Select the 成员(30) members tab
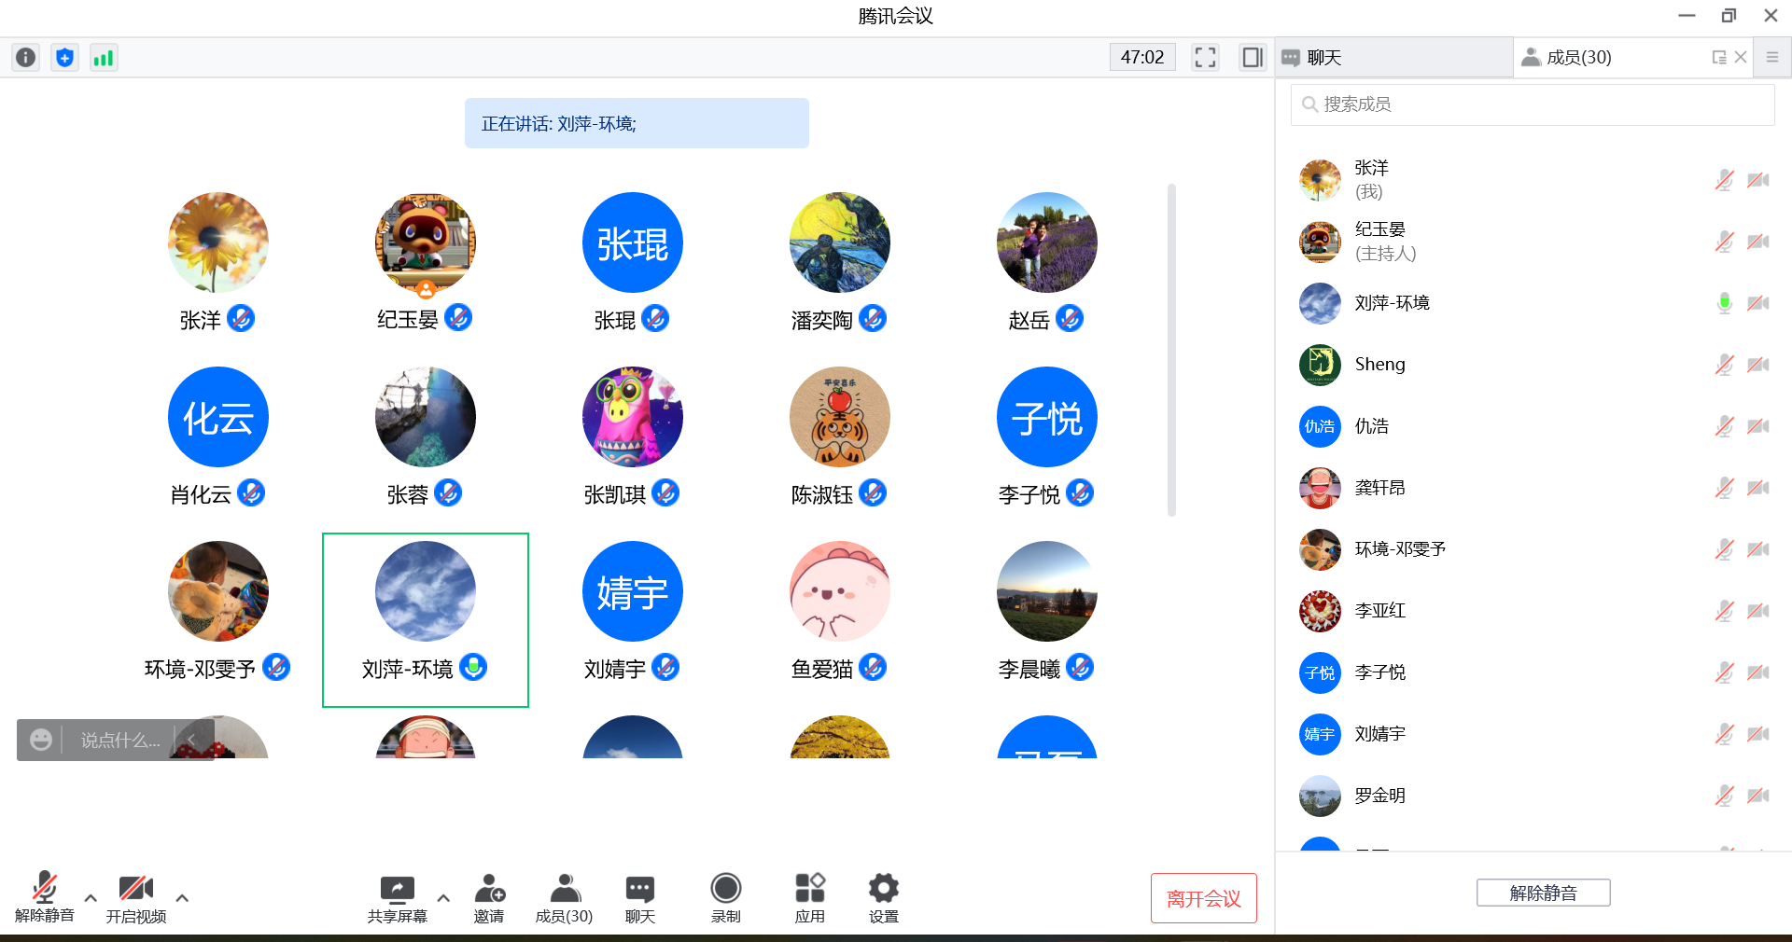The height and width of the screenshot is (942, 1792). pyautogui.click(x=1573, y=57)
